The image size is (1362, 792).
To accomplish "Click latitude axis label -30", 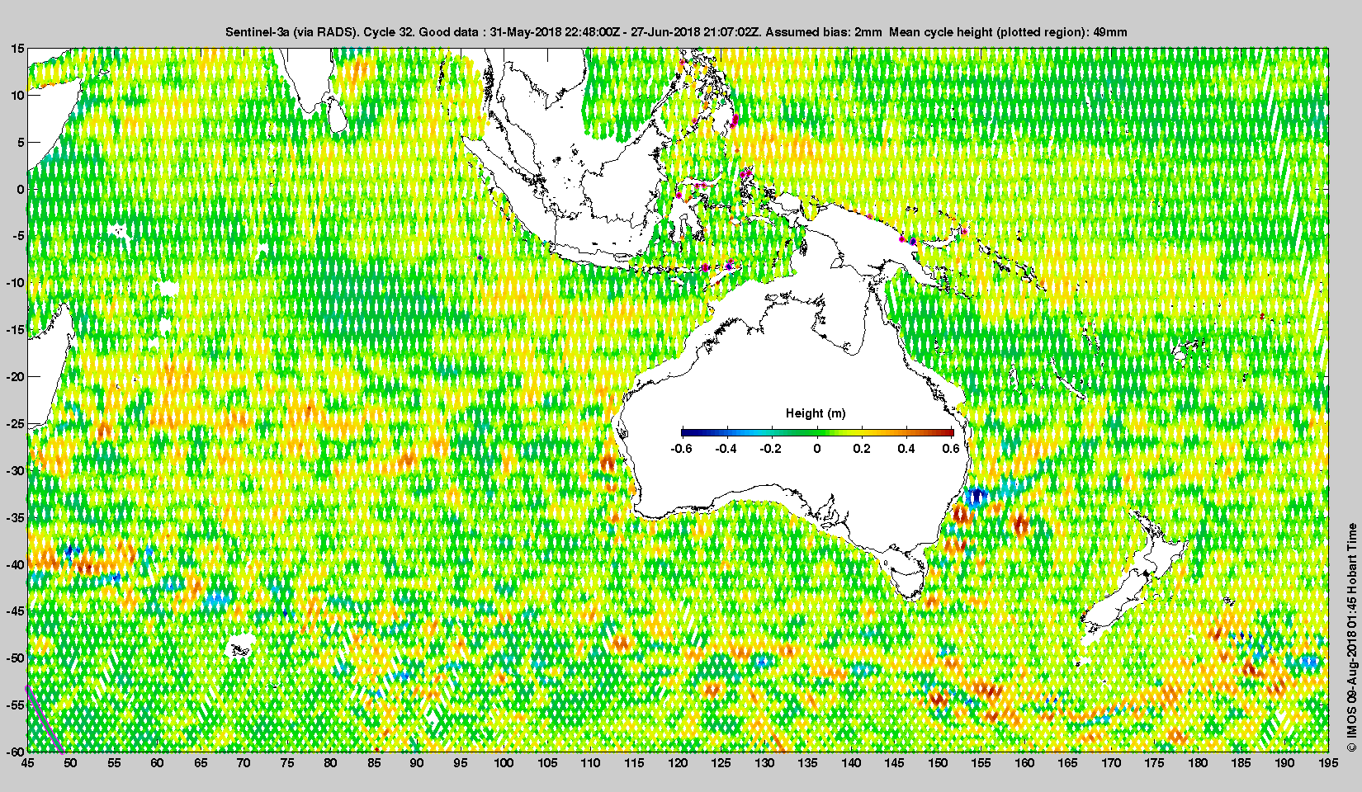I will click(16, 471).
